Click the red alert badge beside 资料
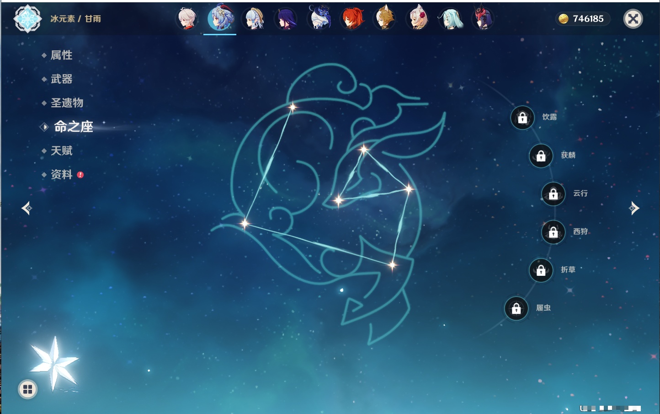660x414 pixels. [x=80, y=175]
